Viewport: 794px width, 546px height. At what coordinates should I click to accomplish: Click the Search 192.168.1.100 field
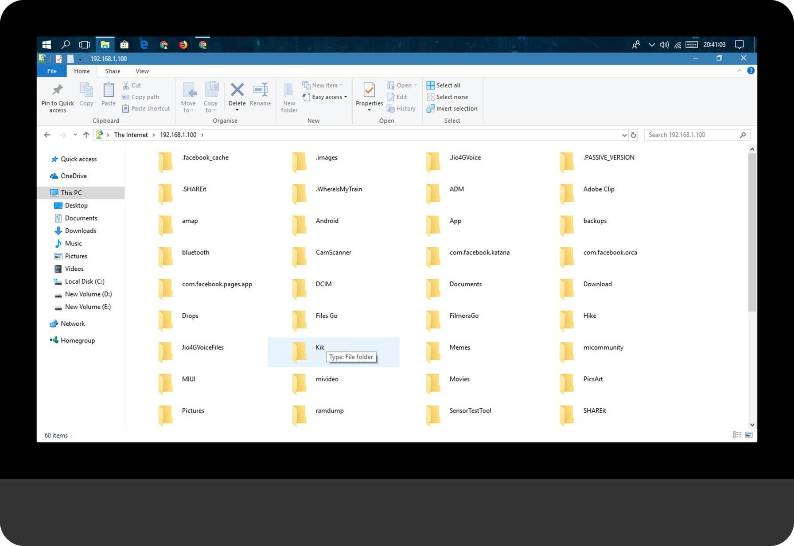[x=697, y=135]
